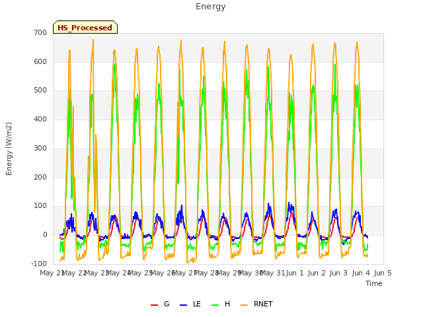Click the Jun 3 x-axis date label

coord(338,273)
